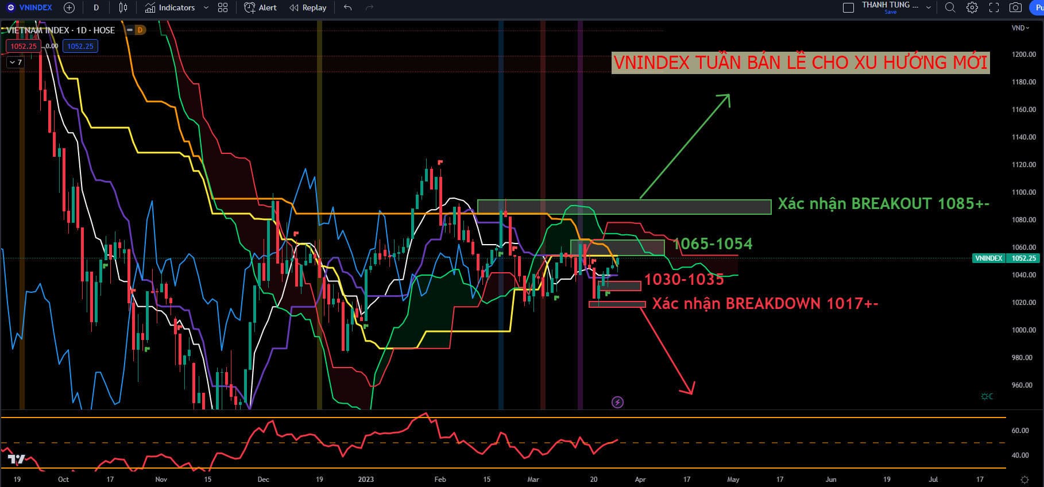1044x487 pixels.
Task: Open quick search magnifier
Action: 950,7
